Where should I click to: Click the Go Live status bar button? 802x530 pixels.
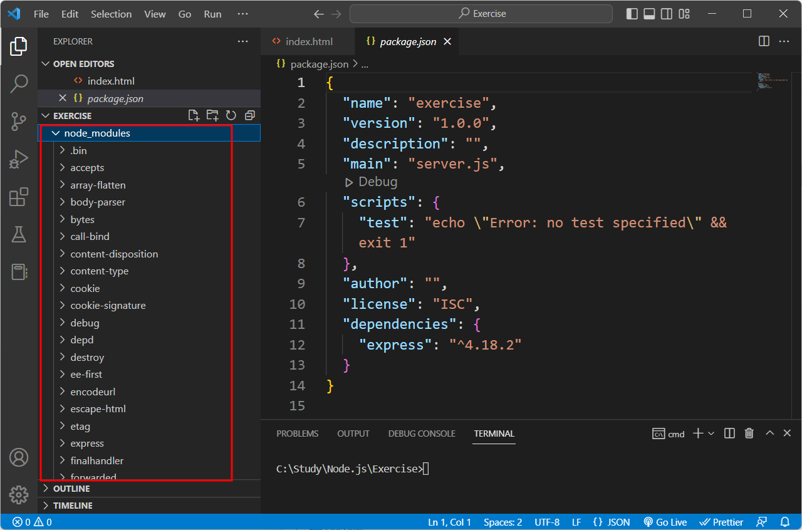coord(665,522)
